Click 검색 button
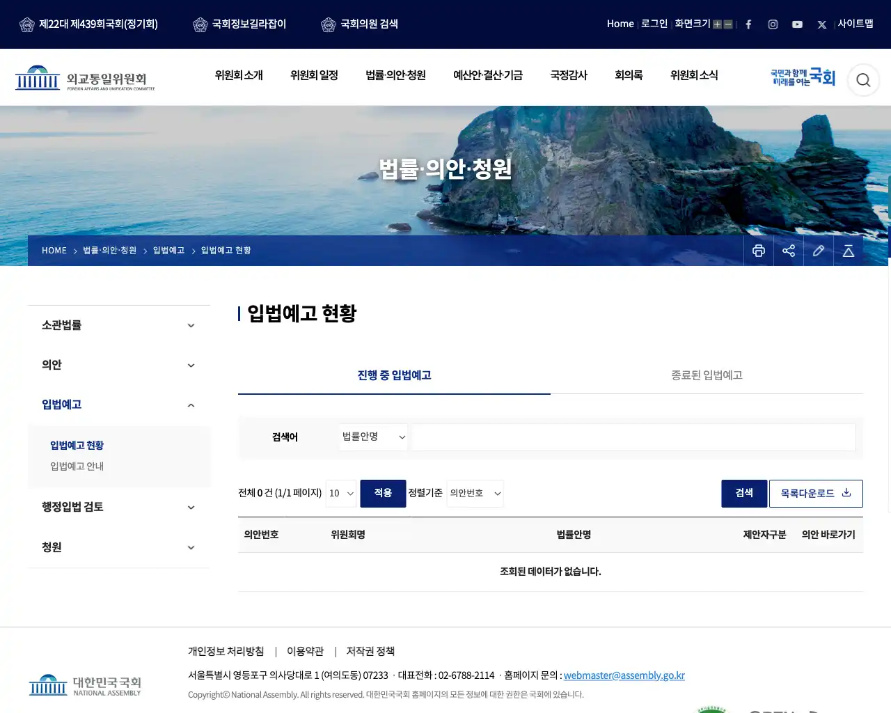This screenshot has height=713, width=891. pyautogui.click(x=744, y=493)
